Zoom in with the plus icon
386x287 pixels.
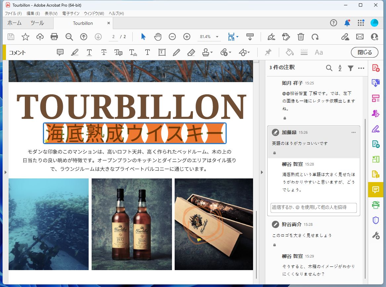click(187, 37)
